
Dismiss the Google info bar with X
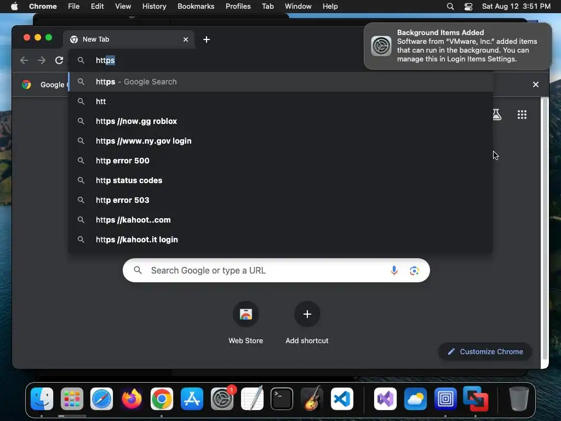point(536,84)
